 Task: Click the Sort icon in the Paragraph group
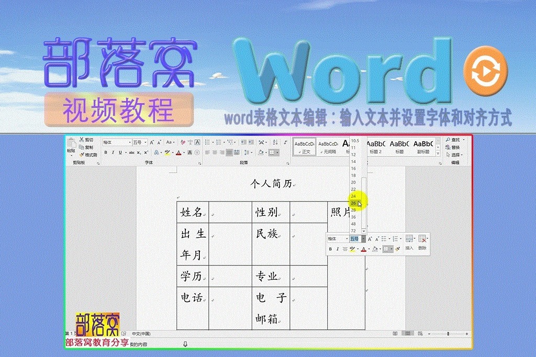[274, 141]
